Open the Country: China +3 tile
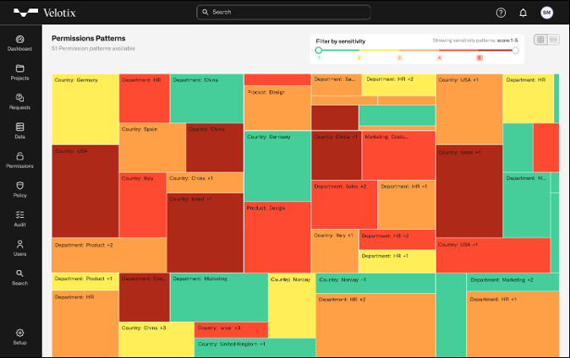 point(156,339)
